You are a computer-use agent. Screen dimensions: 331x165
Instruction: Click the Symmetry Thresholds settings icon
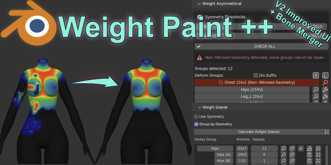click(200, 17)
